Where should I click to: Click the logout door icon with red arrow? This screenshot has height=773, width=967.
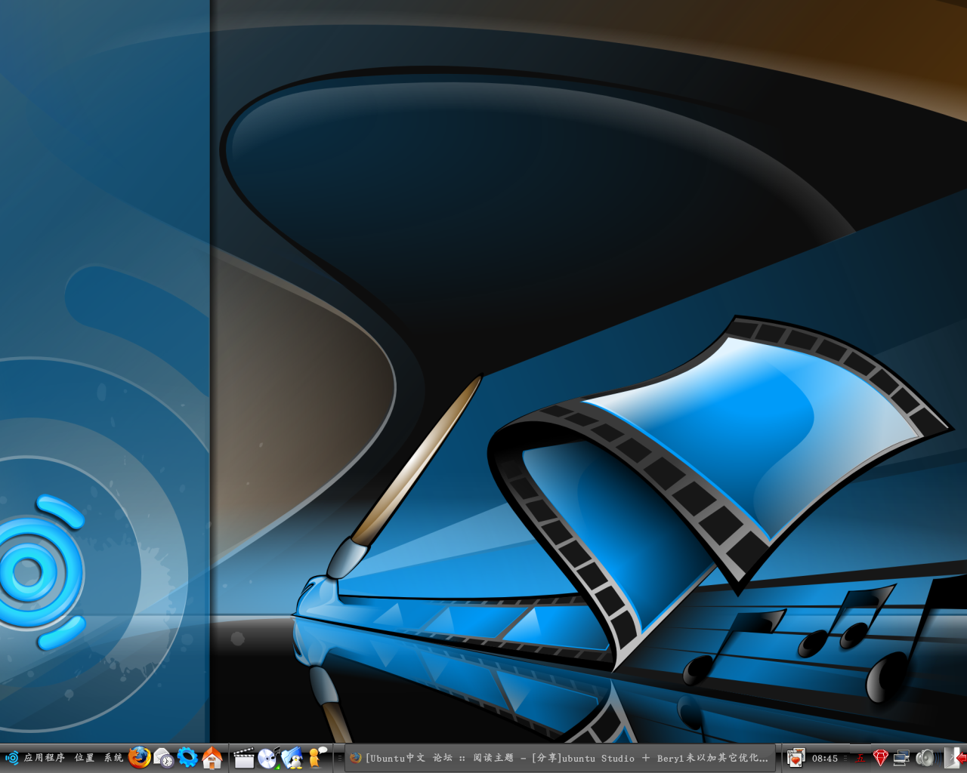pos(956,758)
